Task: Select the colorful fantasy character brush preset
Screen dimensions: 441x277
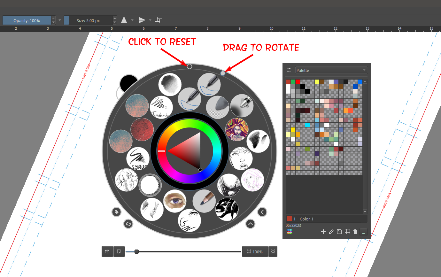Action: tap(237, 129)
